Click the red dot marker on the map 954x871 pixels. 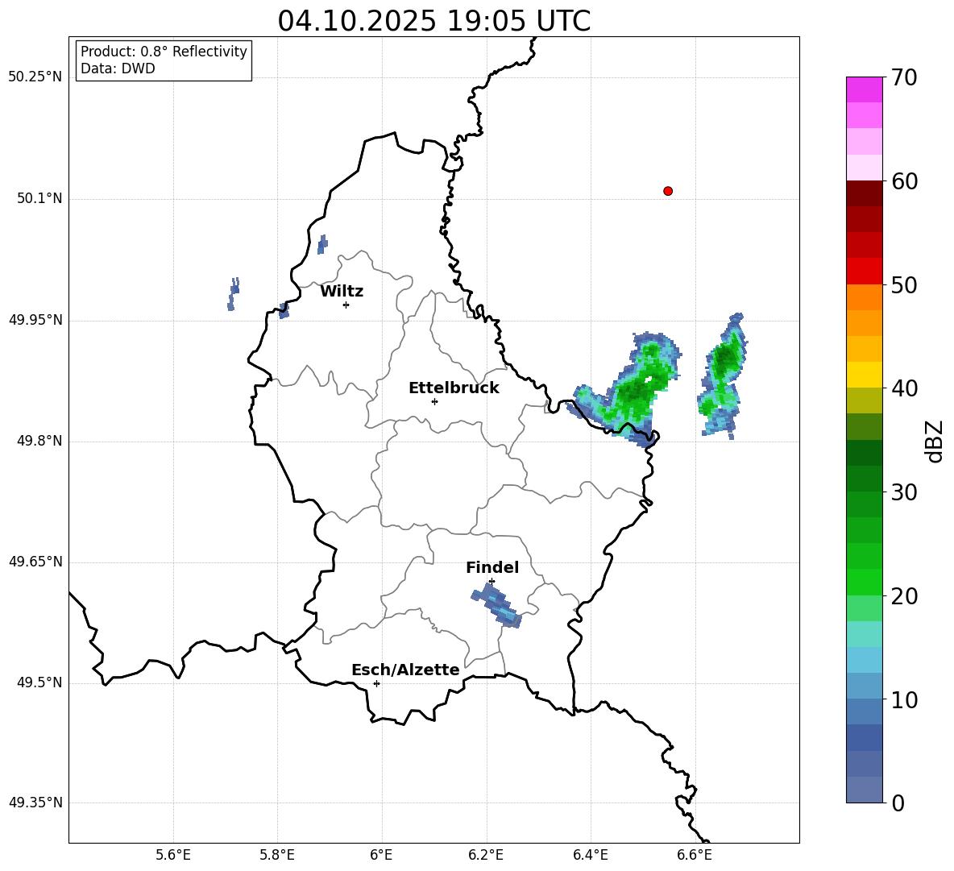tap(667, 191)
